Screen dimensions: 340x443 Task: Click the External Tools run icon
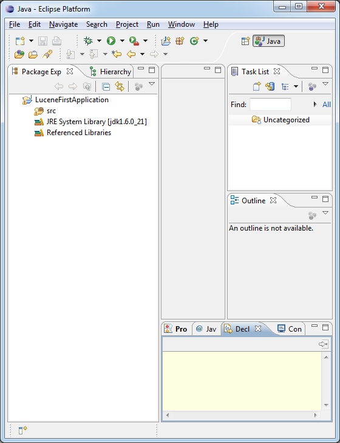coord(134,41)
